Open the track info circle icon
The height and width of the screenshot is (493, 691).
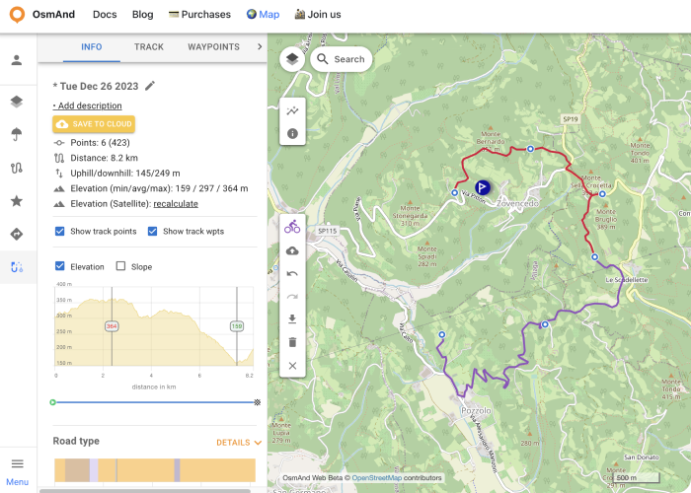coord(292,133)
